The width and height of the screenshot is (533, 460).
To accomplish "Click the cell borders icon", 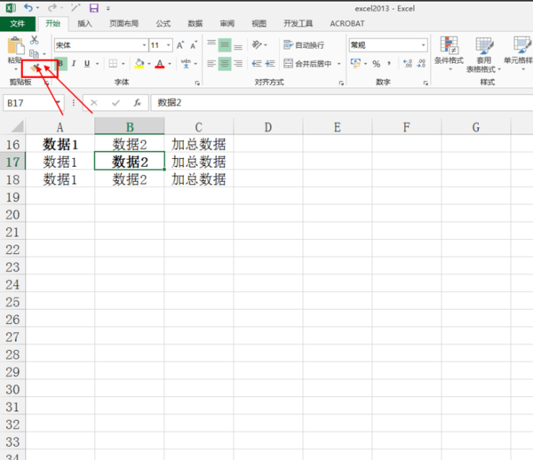I will [113, 64].
